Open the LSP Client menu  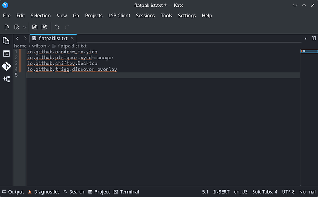[x=119, y=16]
